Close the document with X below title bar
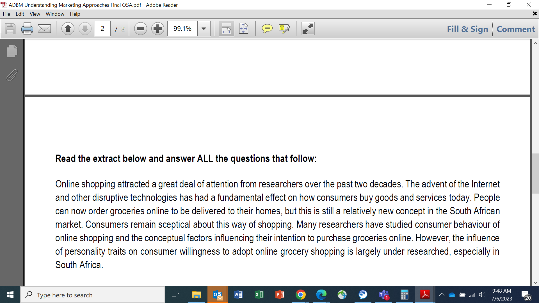This screenshot has height=303, width=539. tap(535, 13)
